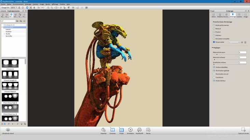Image resolution: width=250 pixels, height=140 pixels.
Task: Collapse the Réglages section
Action: pos(212,48)
